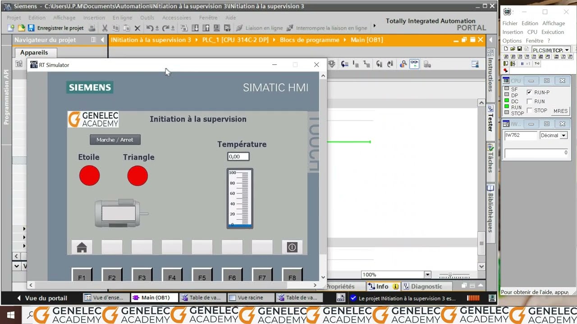577x324 pixels.
Task: Click the redo arrow icon
Action: (166, 28)
